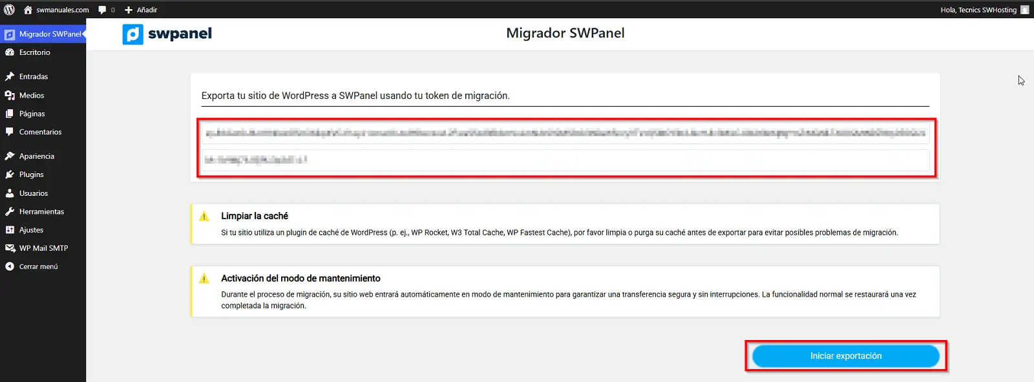The image size is (1034, 382).
Task: Click the warning icon beside Limpiar la caché
Action: pyautogui.click(x=204, y=217)
